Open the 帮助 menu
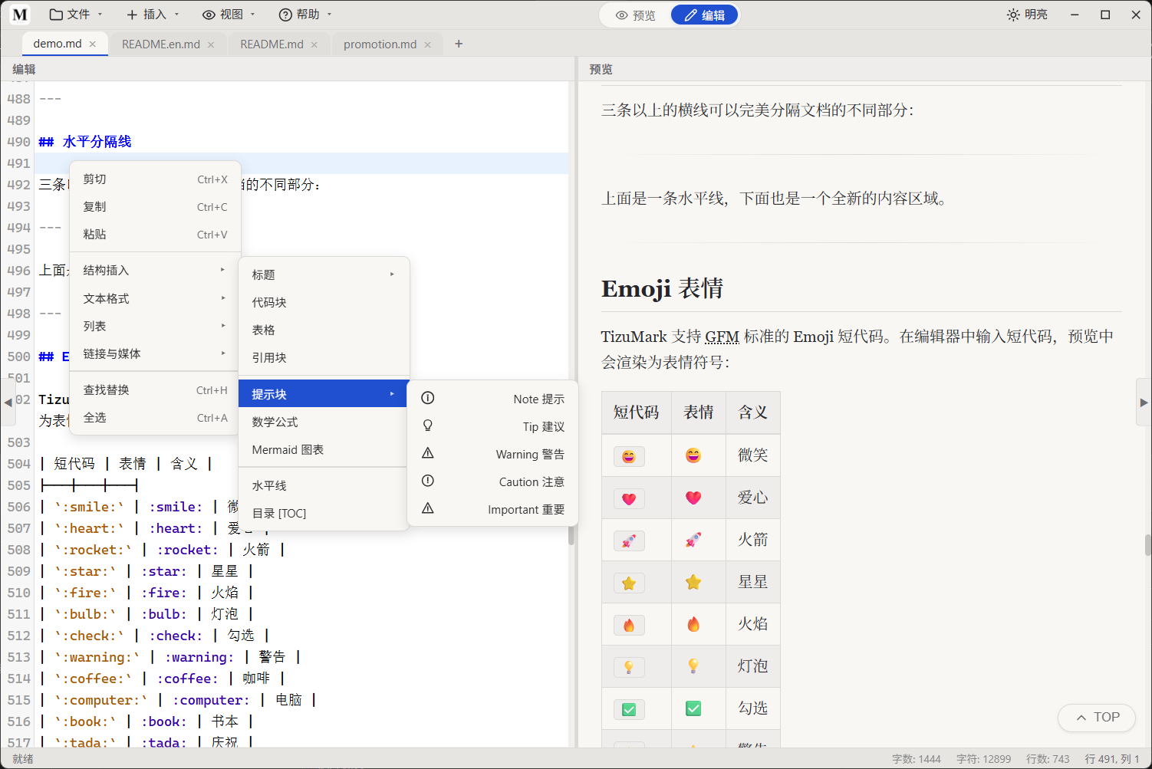This screenshot has width=1152, height=769. tap(304, 15)
